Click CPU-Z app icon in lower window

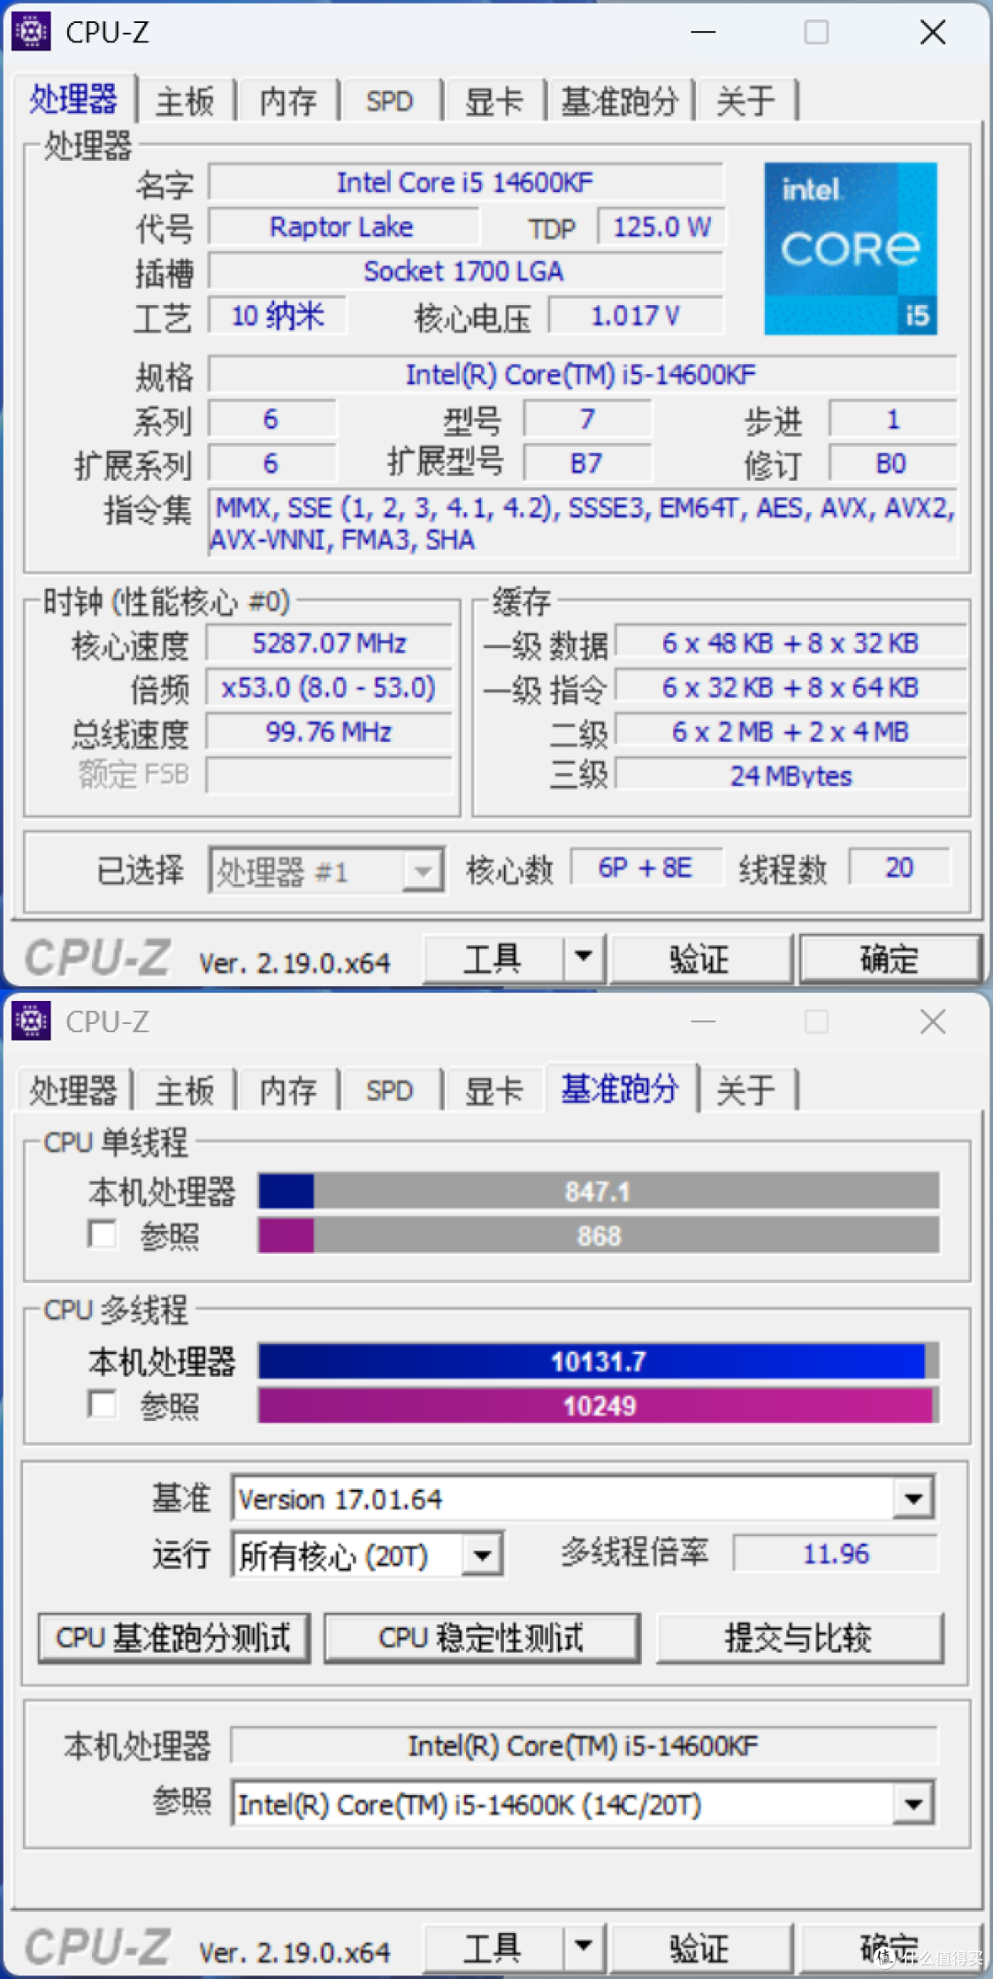31,1021
